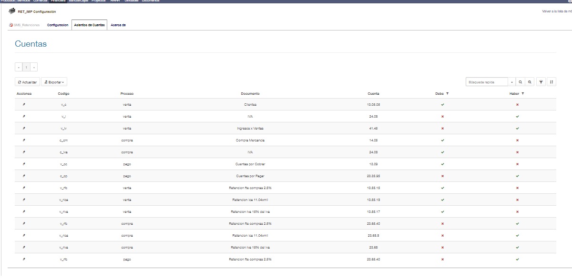
Task: Edit the v_rfc compra row
Action: [x=24, y=223]
